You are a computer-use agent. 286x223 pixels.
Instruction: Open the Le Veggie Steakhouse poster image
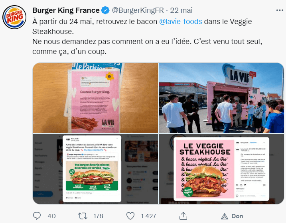221,169
